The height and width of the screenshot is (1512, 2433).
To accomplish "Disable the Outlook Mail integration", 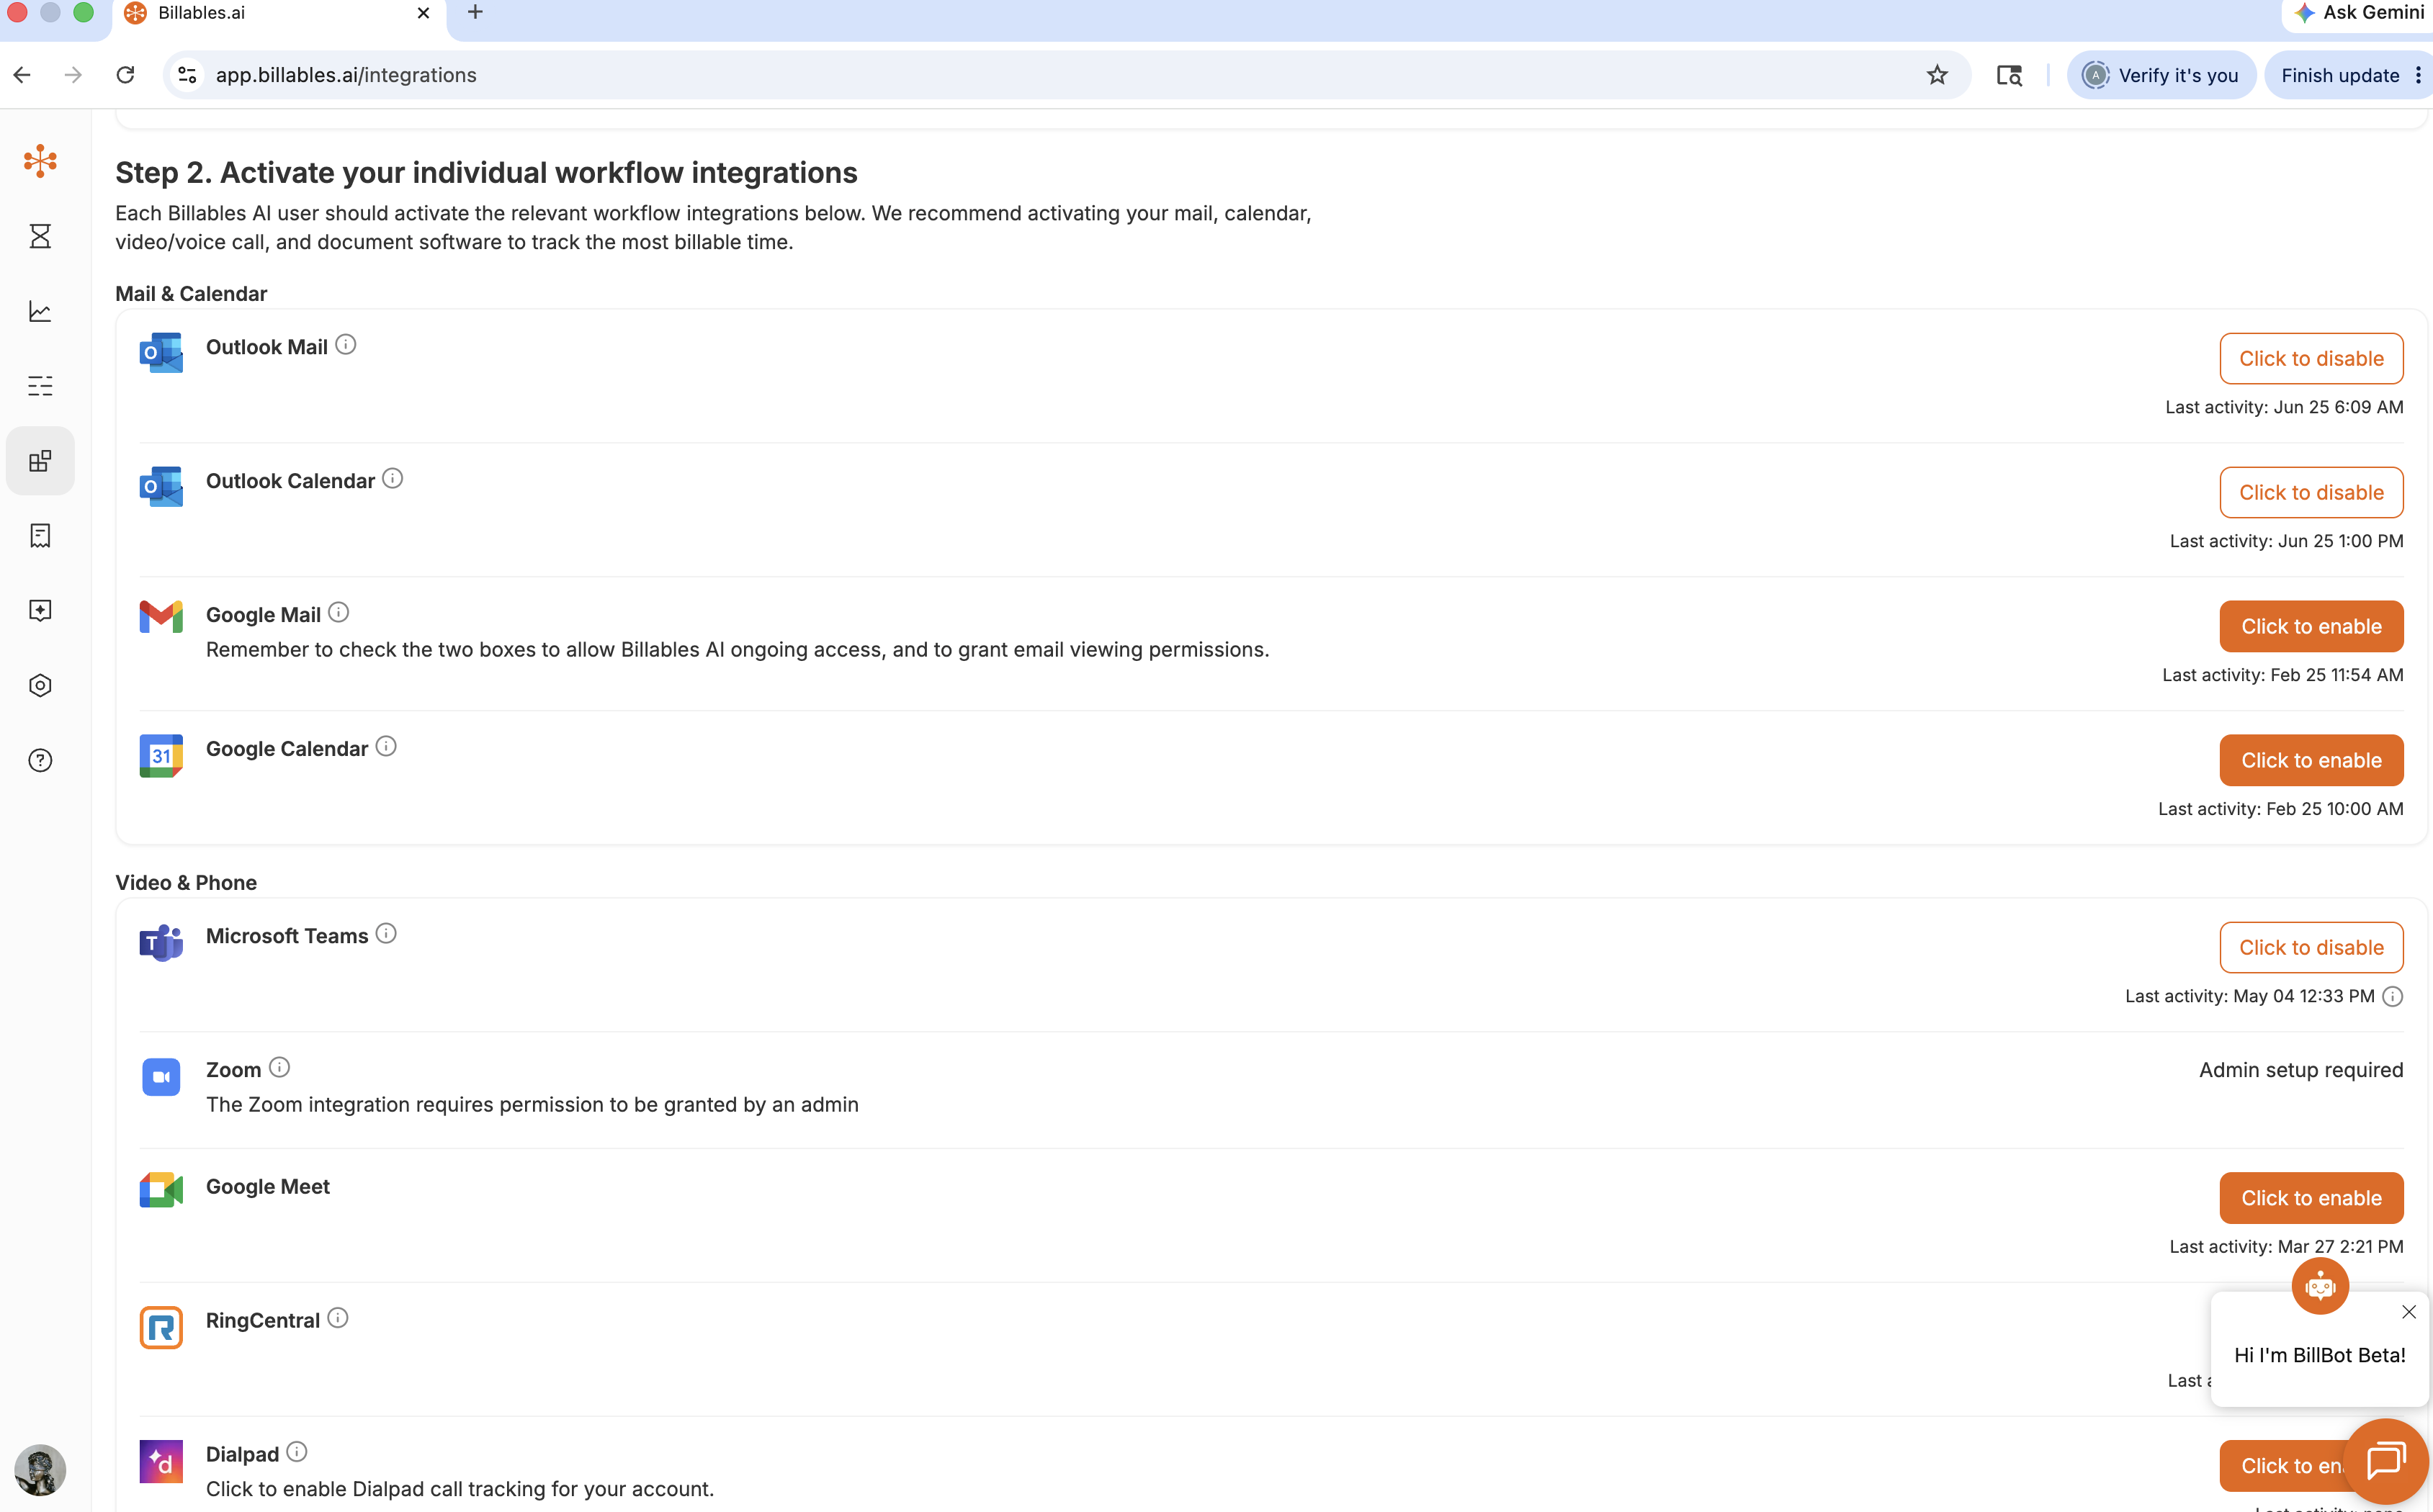I will click(2311, 359).
